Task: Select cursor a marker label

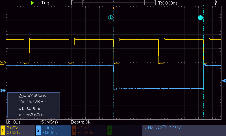Action: pyautogui.click(x=111, y=18)
